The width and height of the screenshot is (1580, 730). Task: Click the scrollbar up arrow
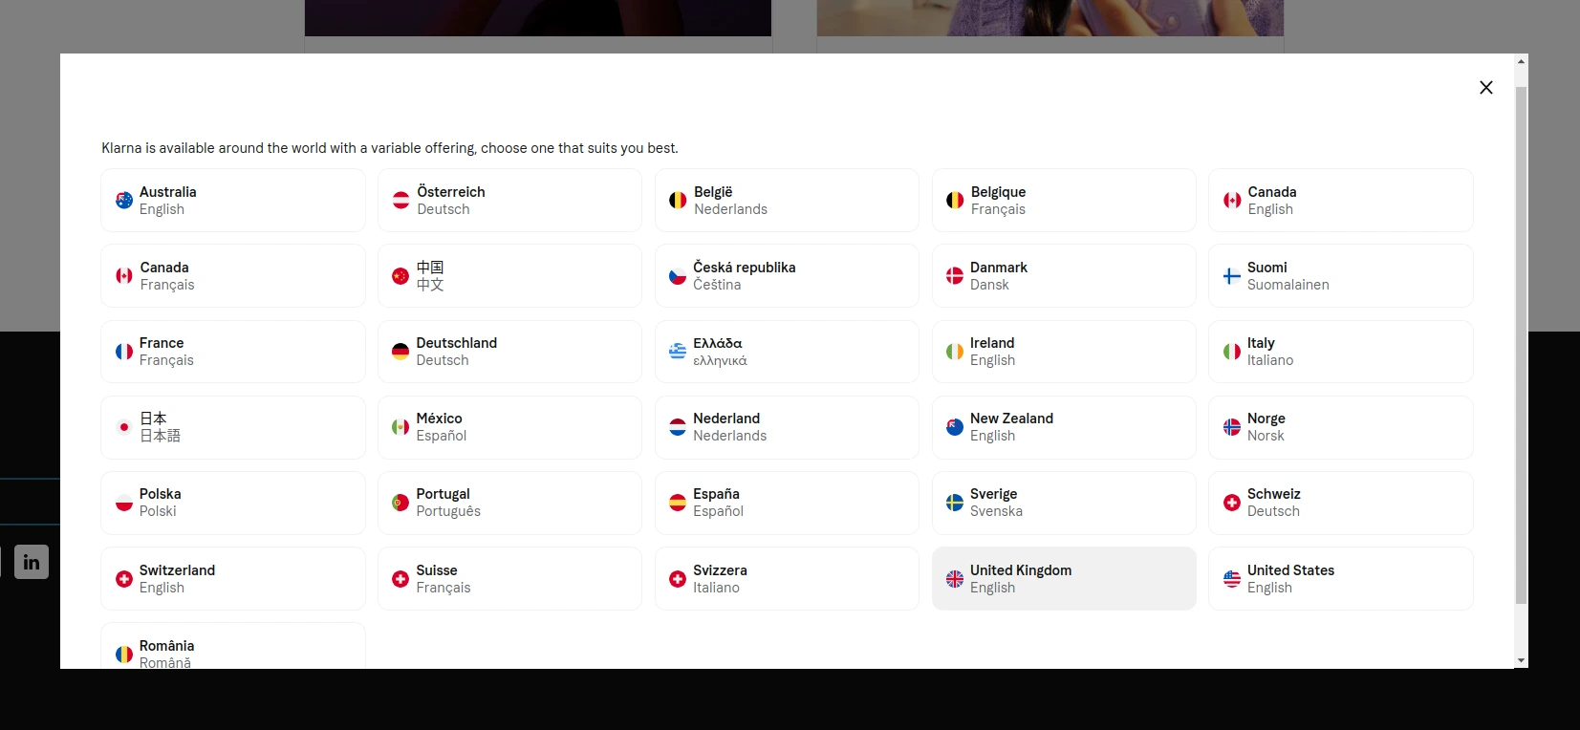(1521, 61)
